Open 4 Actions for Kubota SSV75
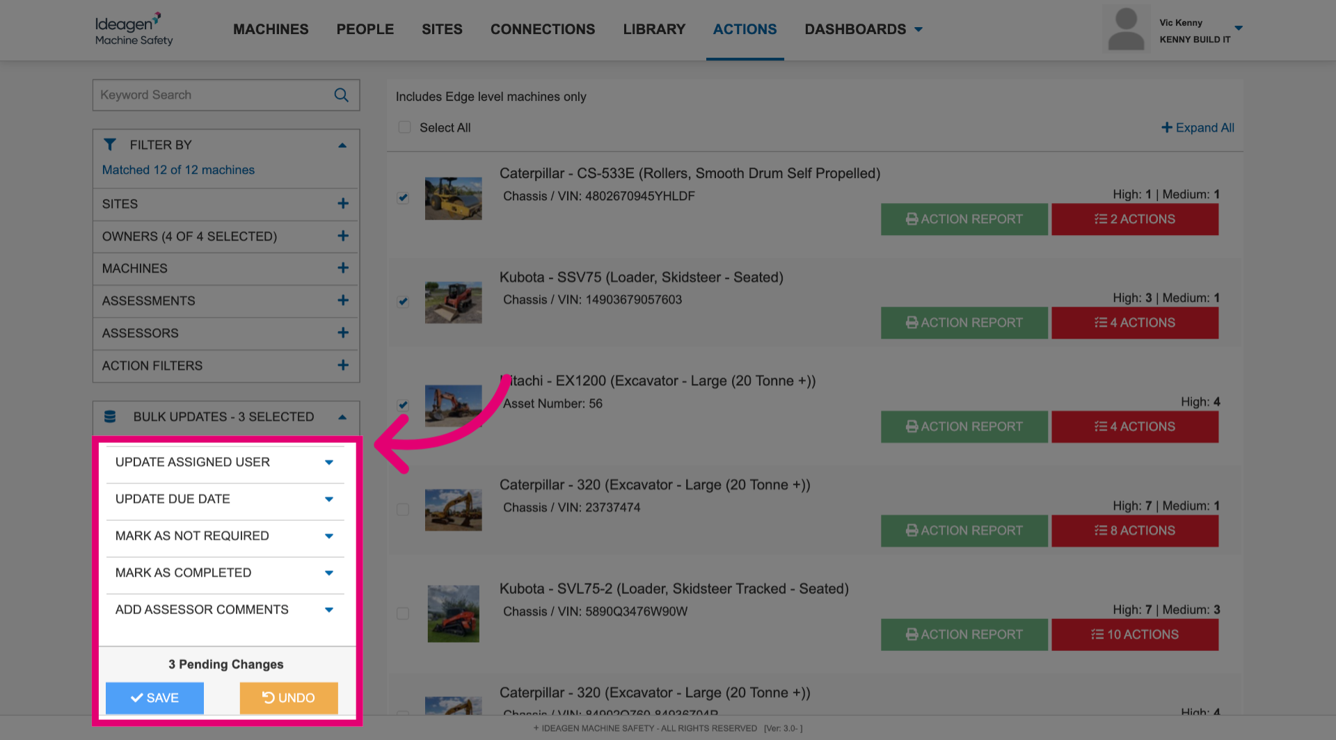The width and height of the screenshot is (1336, 740). [1134, 323]
